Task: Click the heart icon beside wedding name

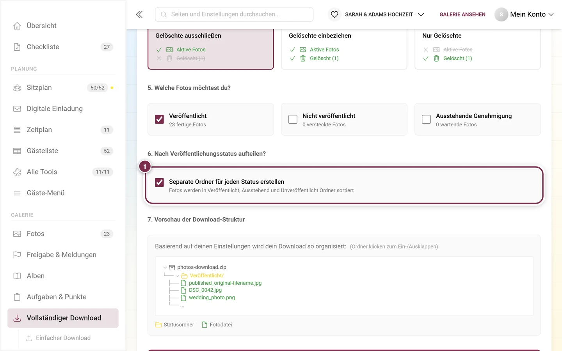Action: click(x=334, y=14)
